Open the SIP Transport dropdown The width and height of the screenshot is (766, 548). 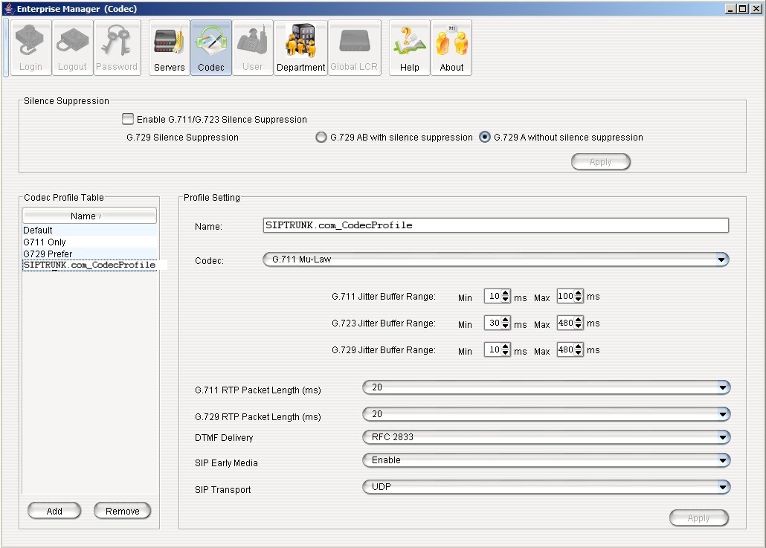pyautogui.click(x=546, y=487)
